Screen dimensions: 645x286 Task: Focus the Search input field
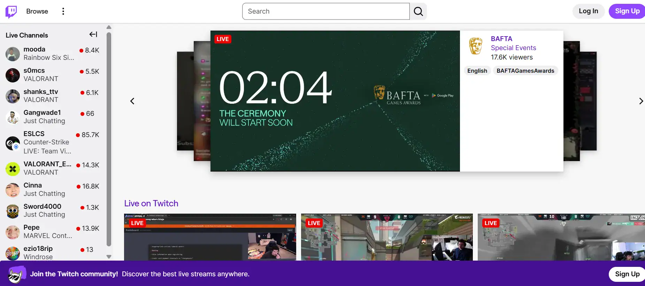[326, 11]
